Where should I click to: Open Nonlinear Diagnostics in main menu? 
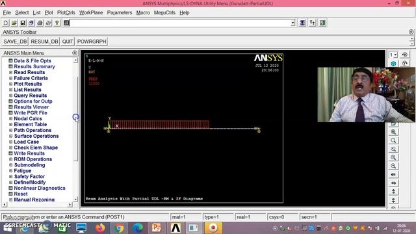point(40,188)
